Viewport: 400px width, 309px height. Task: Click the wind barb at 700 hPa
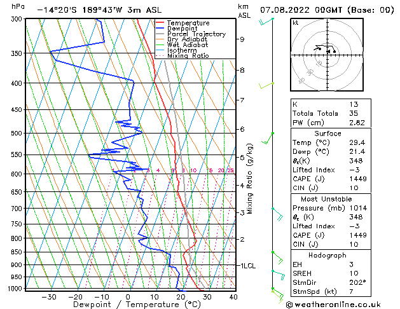point(277,214)
